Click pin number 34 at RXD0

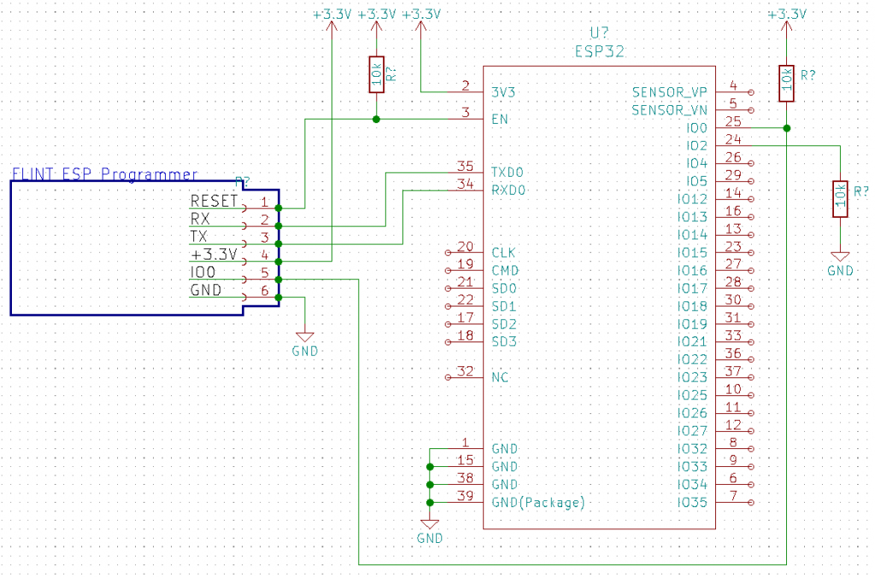point(466,184)
